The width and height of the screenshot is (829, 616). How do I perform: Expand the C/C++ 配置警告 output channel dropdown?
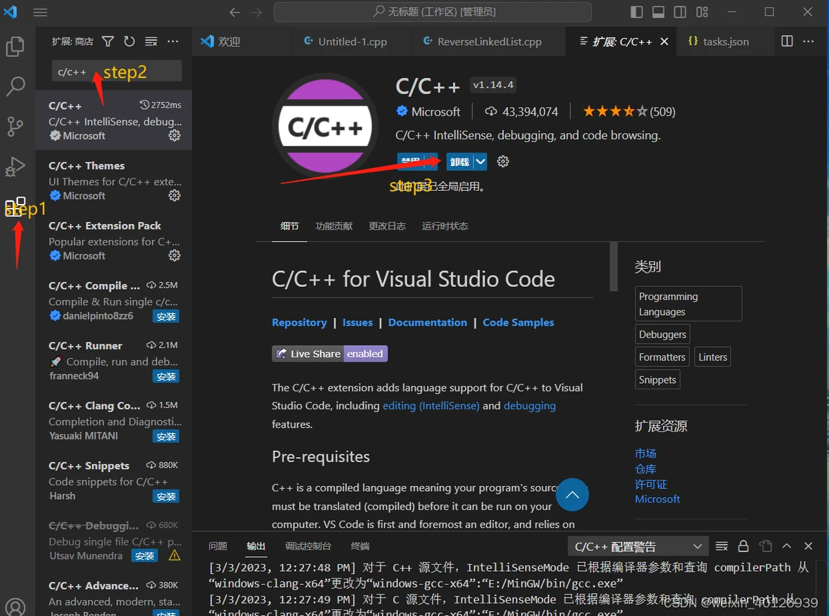[x=697, y=547]
